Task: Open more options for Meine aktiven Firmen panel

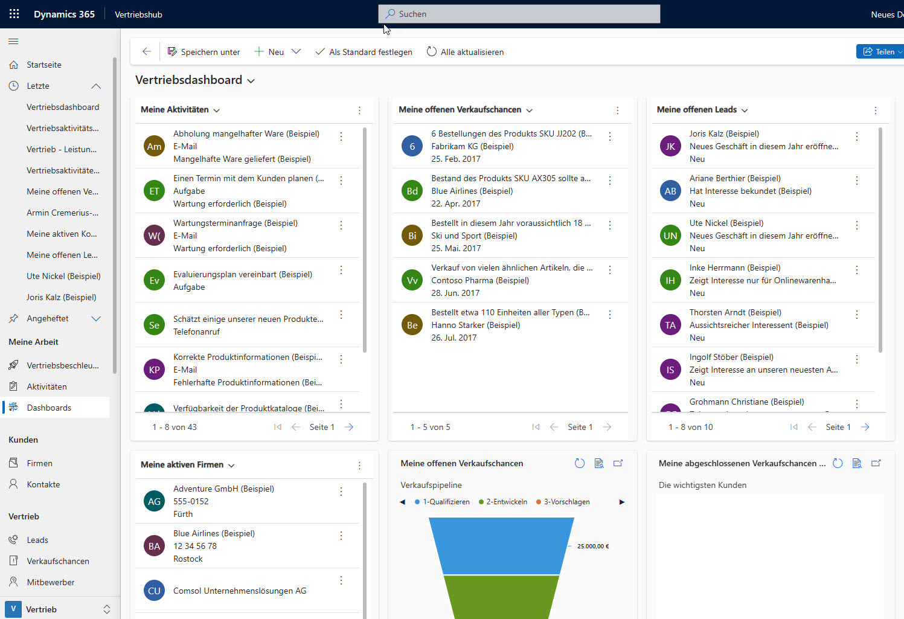Action: coord(359,466)
